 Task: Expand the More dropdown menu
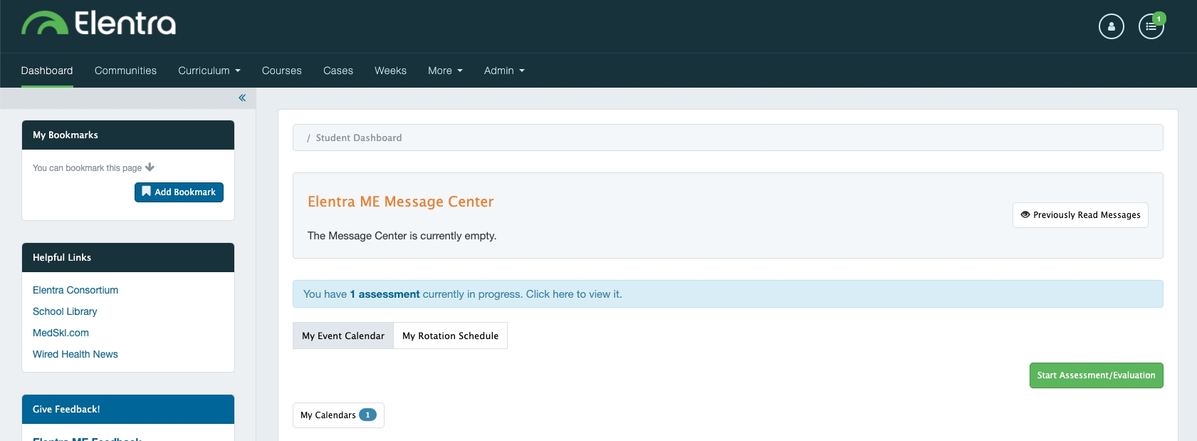[445, 71]
